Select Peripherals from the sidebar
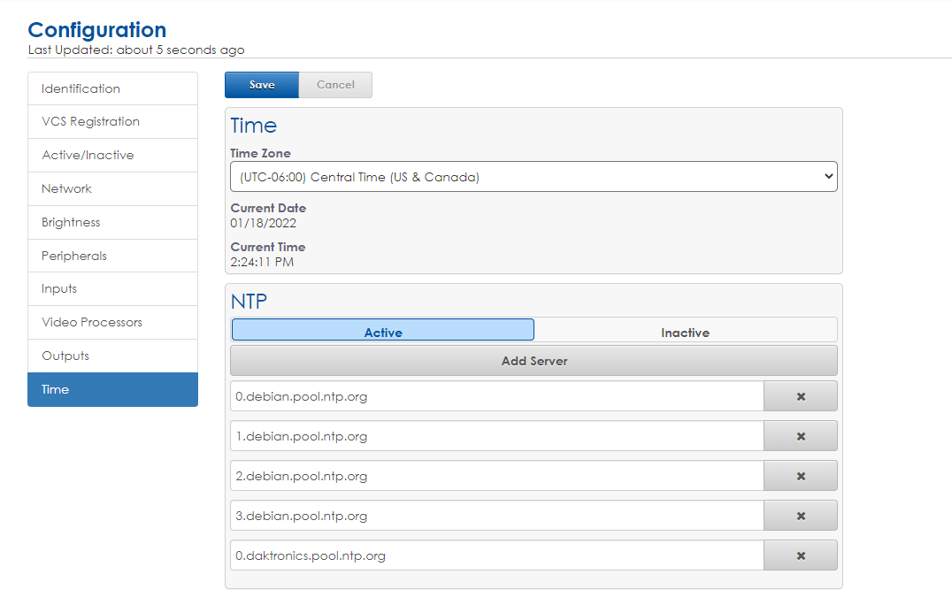 point(112,256)
